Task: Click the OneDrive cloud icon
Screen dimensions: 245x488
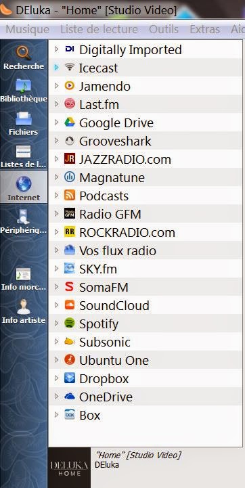Action: (x=70, y=397)
